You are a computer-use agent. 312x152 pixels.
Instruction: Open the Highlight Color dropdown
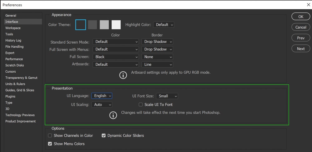click(x=163, y=25)
